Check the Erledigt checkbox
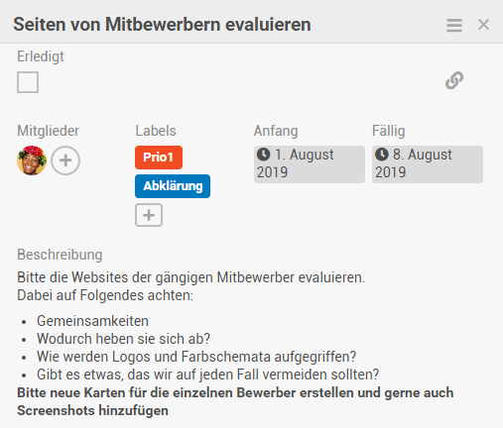 (x=28, y=82)
